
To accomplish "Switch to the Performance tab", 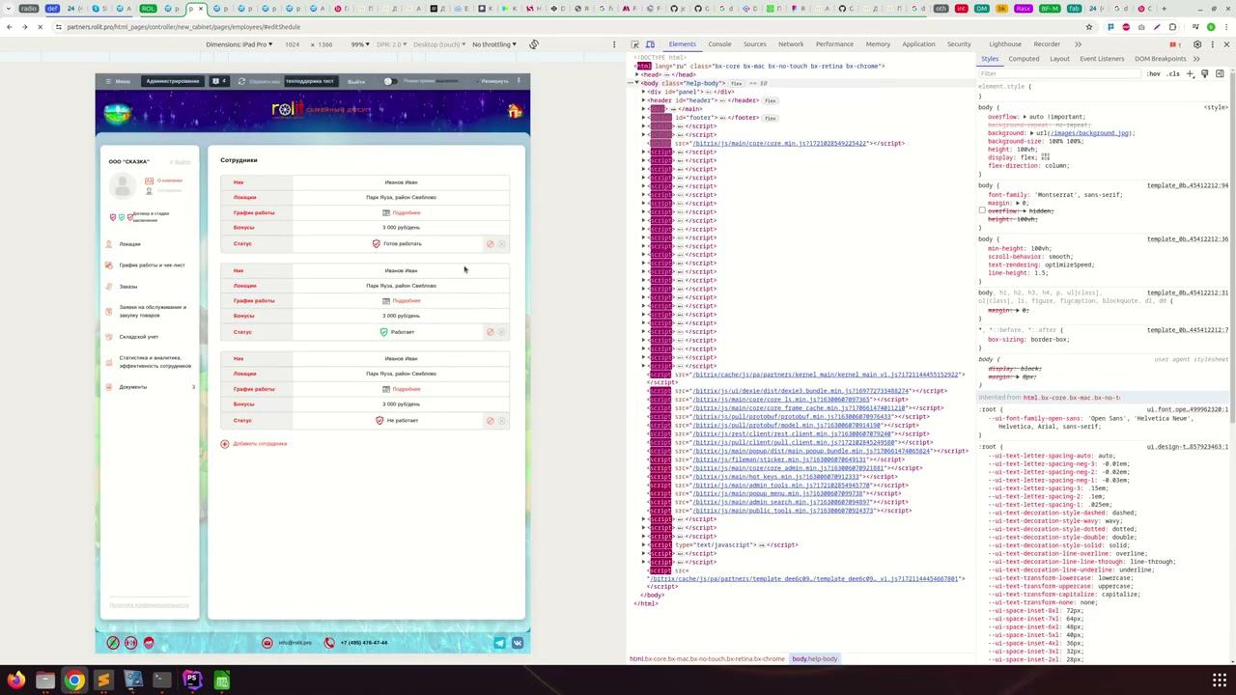I will click(834, 44).
